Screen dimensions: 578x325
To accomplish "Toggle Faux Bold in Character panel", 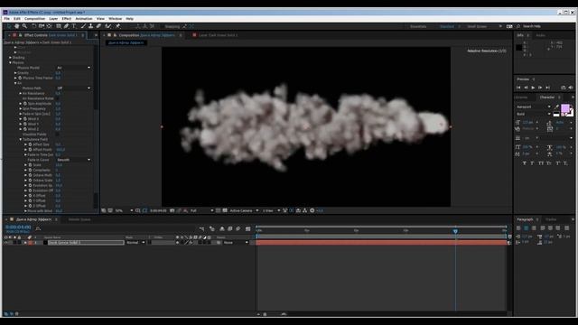I will coord(524,163).
